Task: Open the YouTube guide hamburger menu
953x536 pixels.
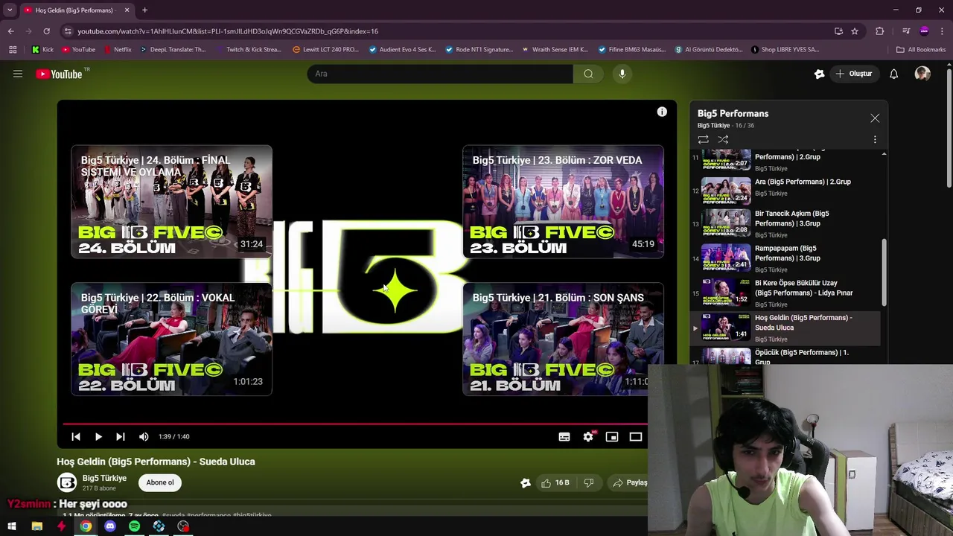Action: click(18, 74)
